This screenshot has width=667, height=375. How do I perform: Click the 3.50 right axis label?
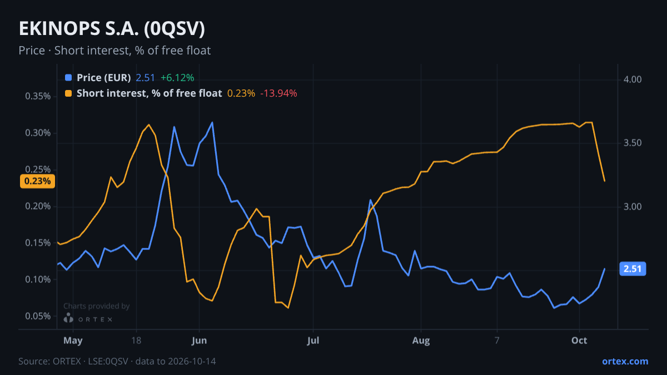pyautogui.click(x=633, y=143)
